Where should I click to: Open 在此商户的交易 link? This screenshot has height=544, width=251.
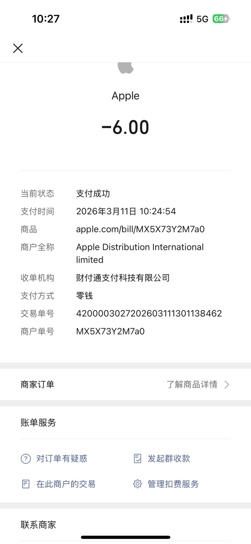(66, 484)
